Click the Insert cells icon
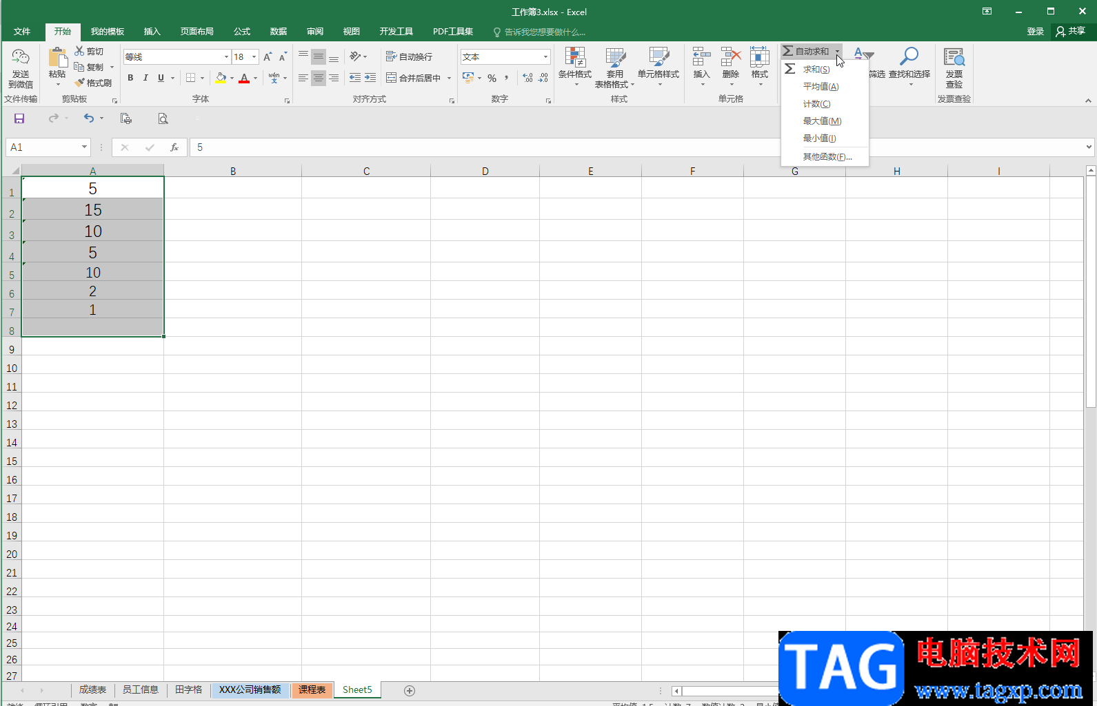Viewport: 1097px width, 706px height. 701,57
